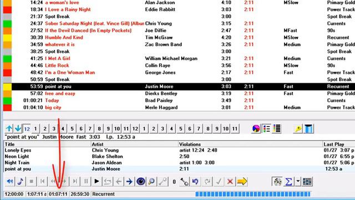355x200 pixels.
Task: Click the stop square playback button
Action: [x=31, y=182]
